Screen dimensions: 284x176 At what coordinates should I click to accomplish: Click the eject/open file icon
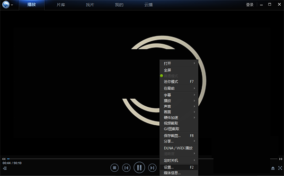click(x=273, y=168)
